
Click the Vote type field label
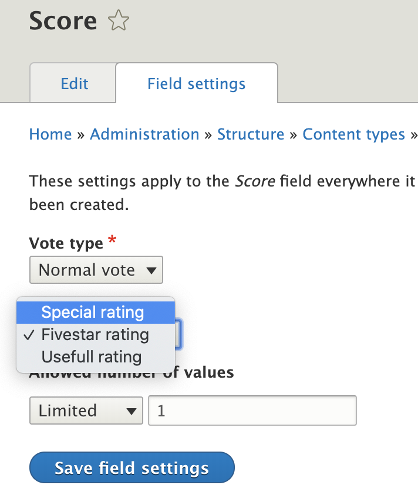click(x=66, y=242)
